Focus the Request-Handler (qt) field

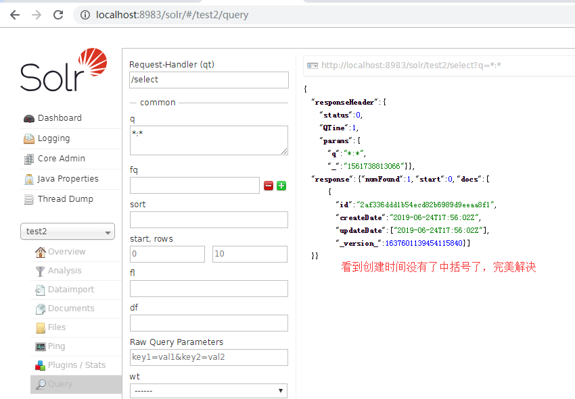click(209, 80)
